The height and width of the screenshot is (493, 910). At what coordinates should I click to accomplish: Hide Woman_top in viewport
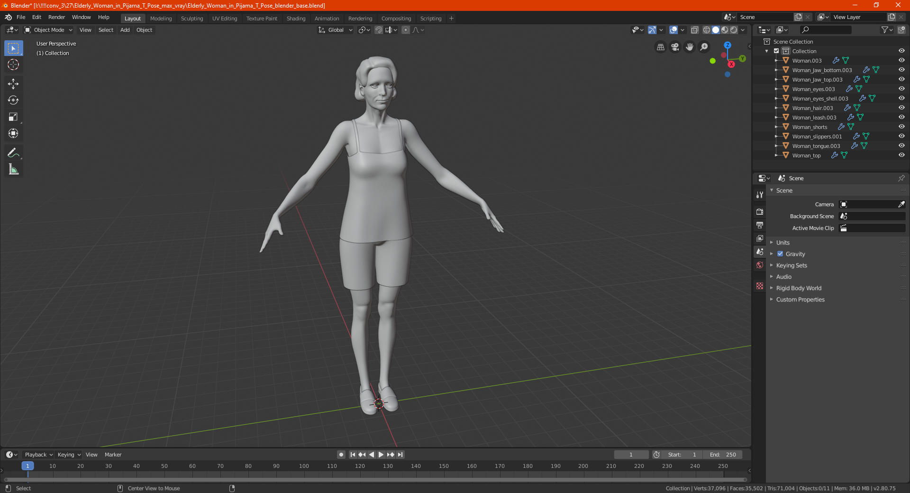(x=901, y=155)
